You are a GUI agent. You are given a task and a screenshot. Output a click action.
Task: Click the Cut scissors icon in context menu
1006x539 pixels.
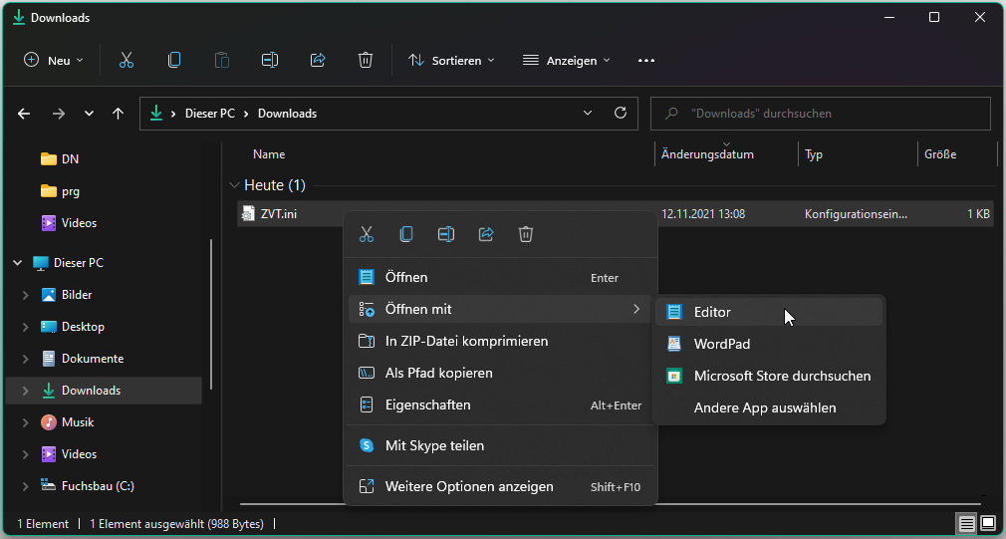pyautogui.click(x=367, y=234)
